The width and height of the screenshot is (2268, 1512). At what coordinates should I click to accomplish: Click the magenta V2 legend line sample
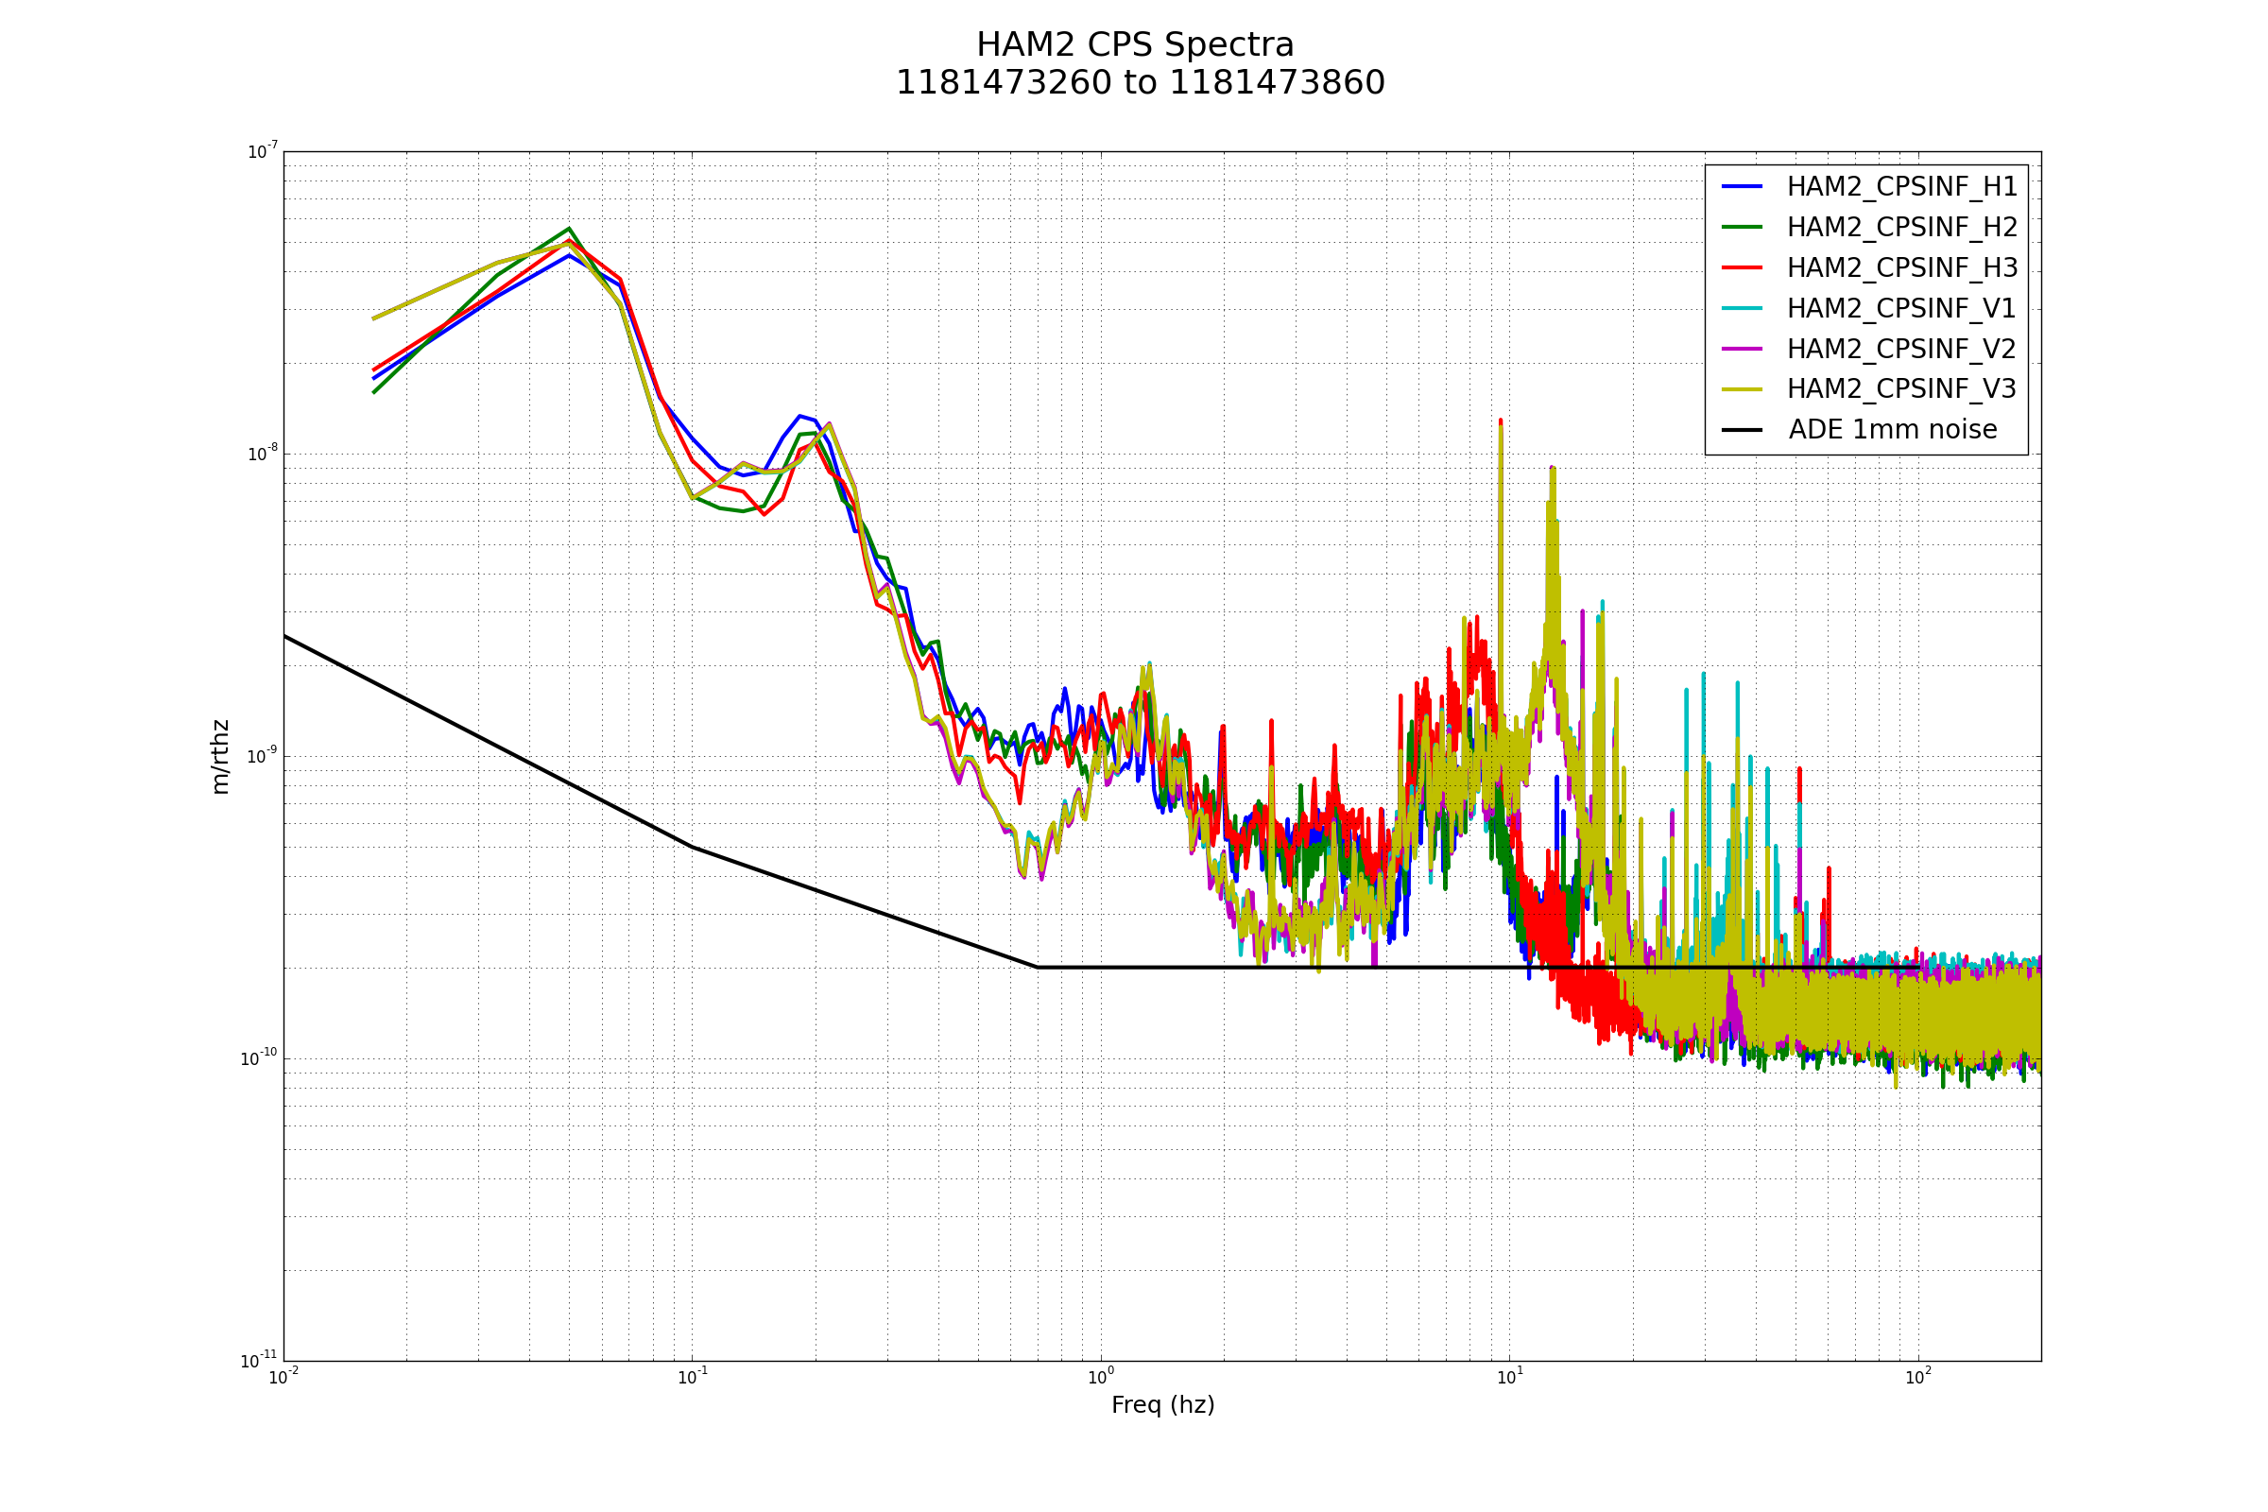[x=1743, y=349]
